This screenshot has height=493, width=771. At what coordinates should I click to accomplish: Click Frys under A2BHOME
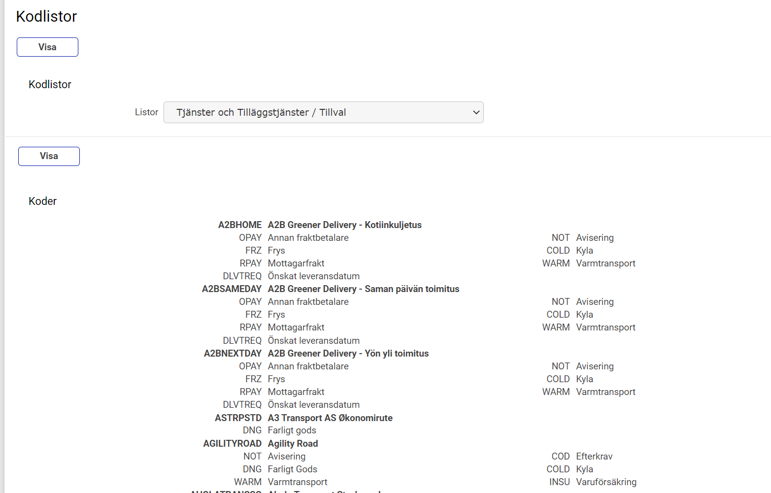(276, 250)
